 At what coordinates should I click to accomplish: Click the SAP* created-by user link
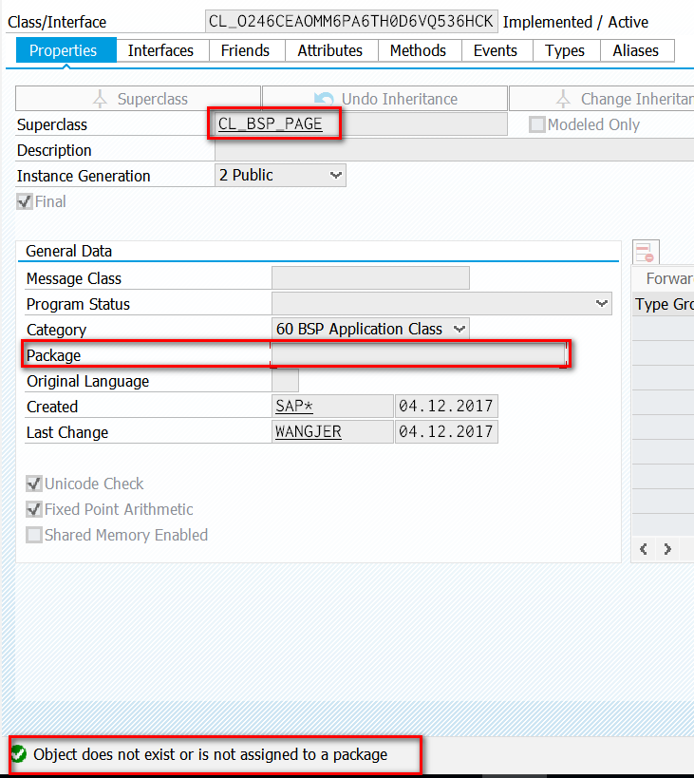(294, 406)
